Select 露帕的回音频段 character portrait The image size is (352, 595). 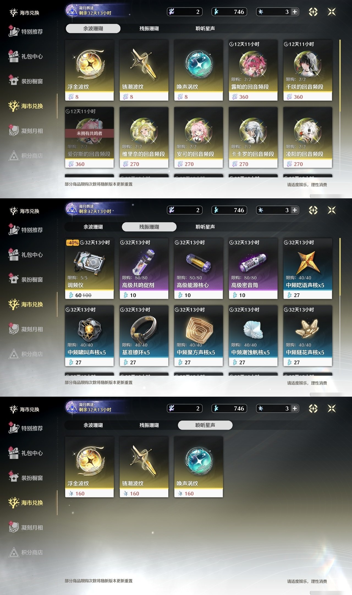pyautogui.click(x=253, y=70)
